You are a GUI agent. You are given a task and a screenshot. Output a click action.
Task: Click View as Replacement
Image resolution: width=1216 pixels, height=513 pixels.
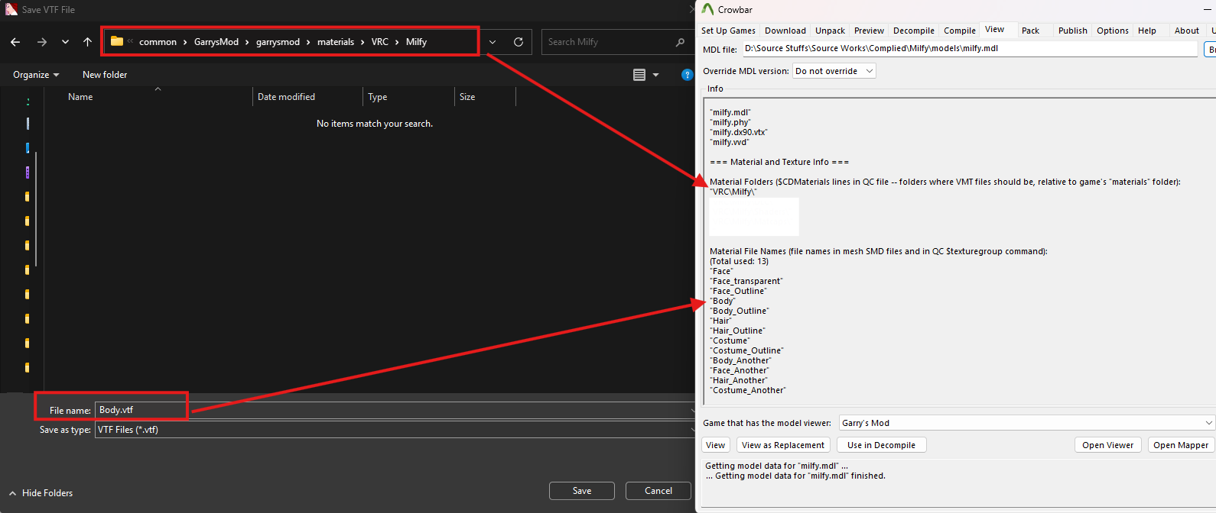[783, 445]
